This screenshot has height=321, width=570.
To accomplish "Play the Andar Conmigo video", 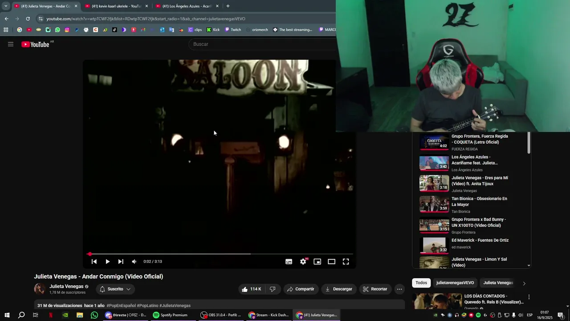I will pos(107,262).
